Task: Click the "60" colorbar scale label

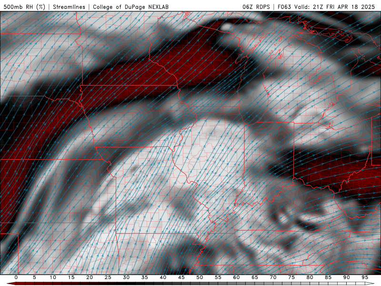Action: click(x=236, y=277)
